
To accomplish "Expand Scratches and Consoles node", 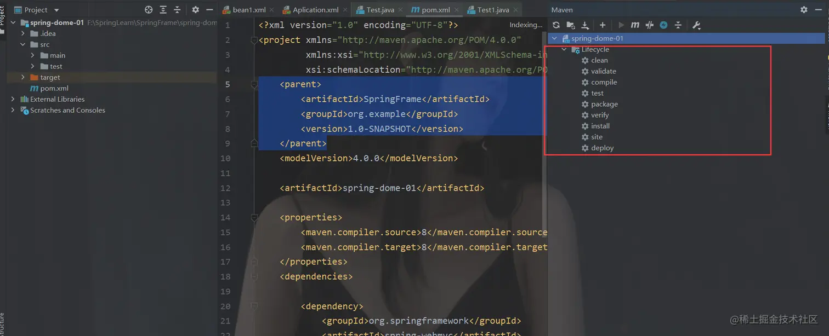I will 13,110.
